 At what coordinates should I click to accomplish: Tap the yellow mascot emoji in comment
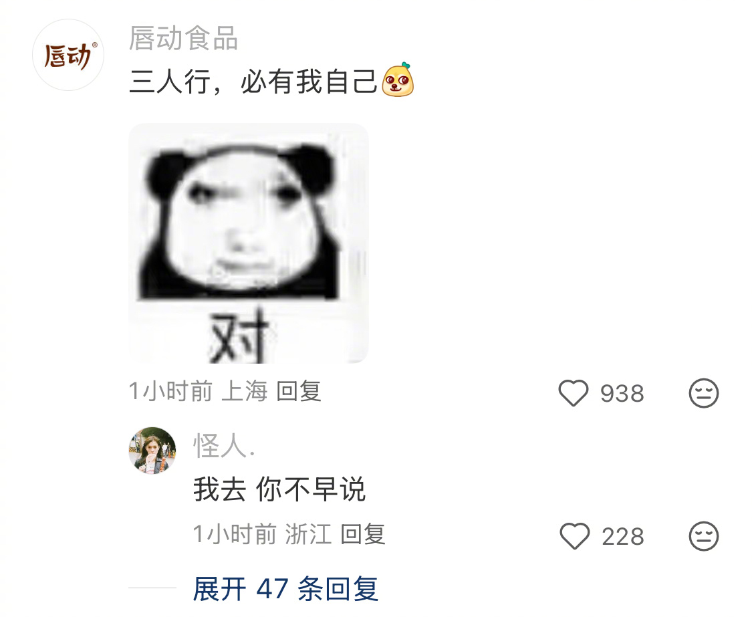pyautogui.click(x=398, y=80)
